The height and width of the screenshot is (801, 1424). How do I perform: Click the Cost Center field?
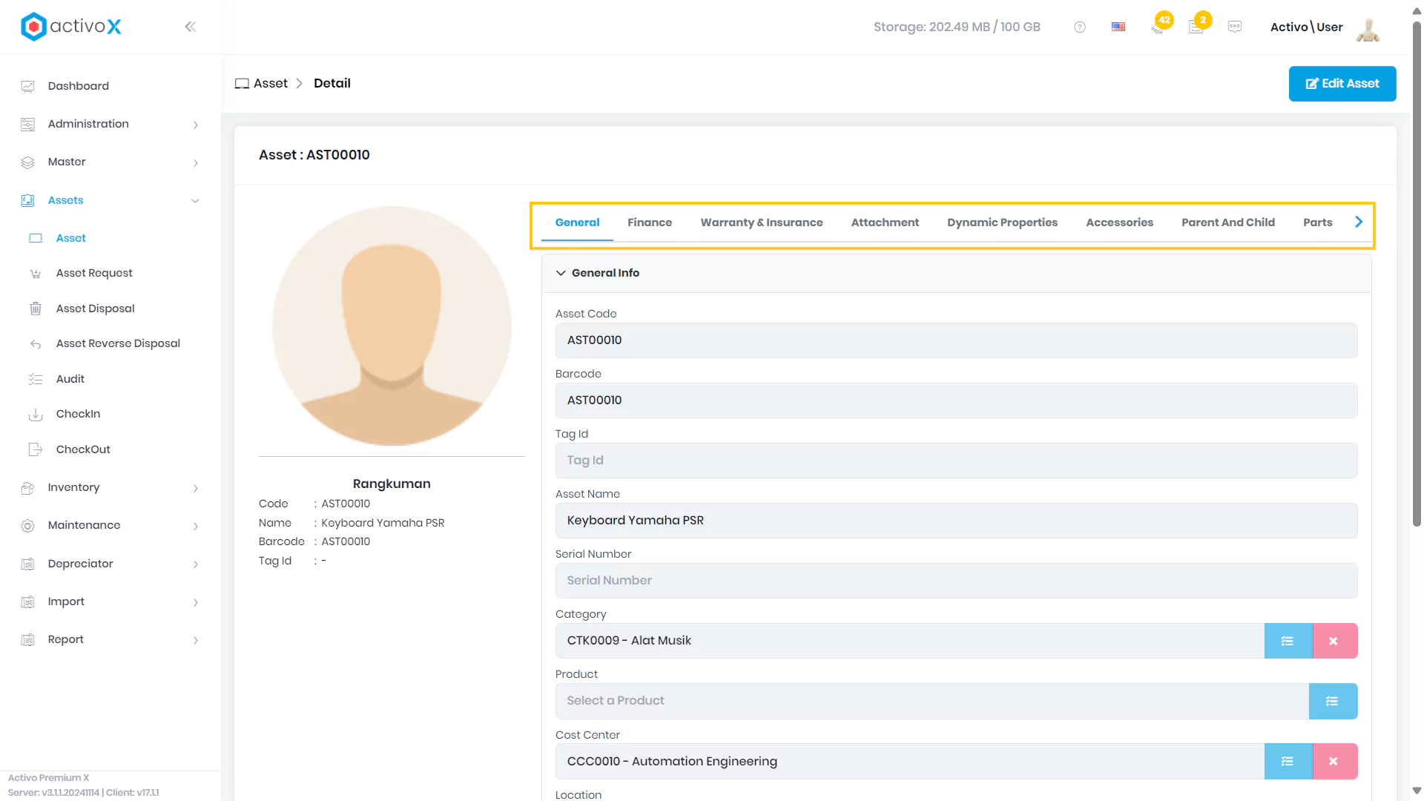click(909, 761)
